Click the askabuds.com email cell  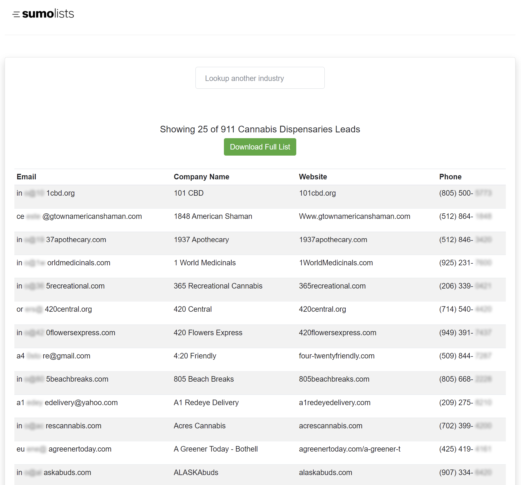[54, 473]
